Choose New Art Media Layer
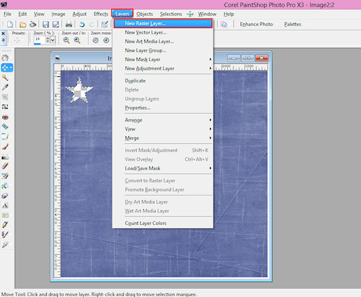 pos(163,41)
